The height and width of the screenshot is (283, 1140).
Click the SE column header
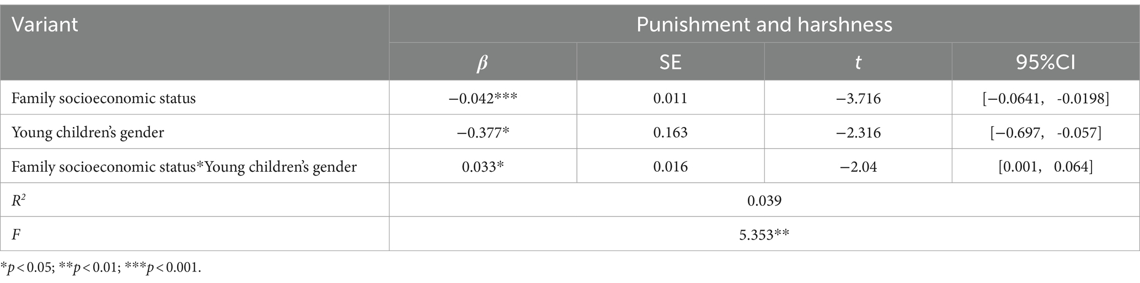point(670,62)
